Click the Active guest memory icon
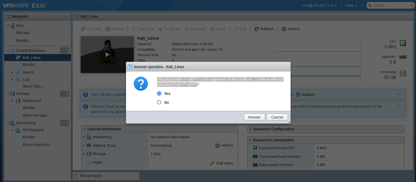Viewport: 416px width, 182px height. 255,165
